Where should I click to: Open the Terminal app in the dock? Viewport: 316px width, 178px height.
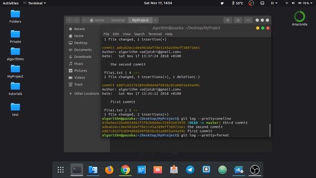tap(77, 170)
